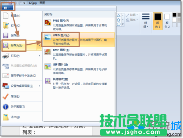Choose JPEG 图片 save option text
183x138 pixels.
(61, 35)
